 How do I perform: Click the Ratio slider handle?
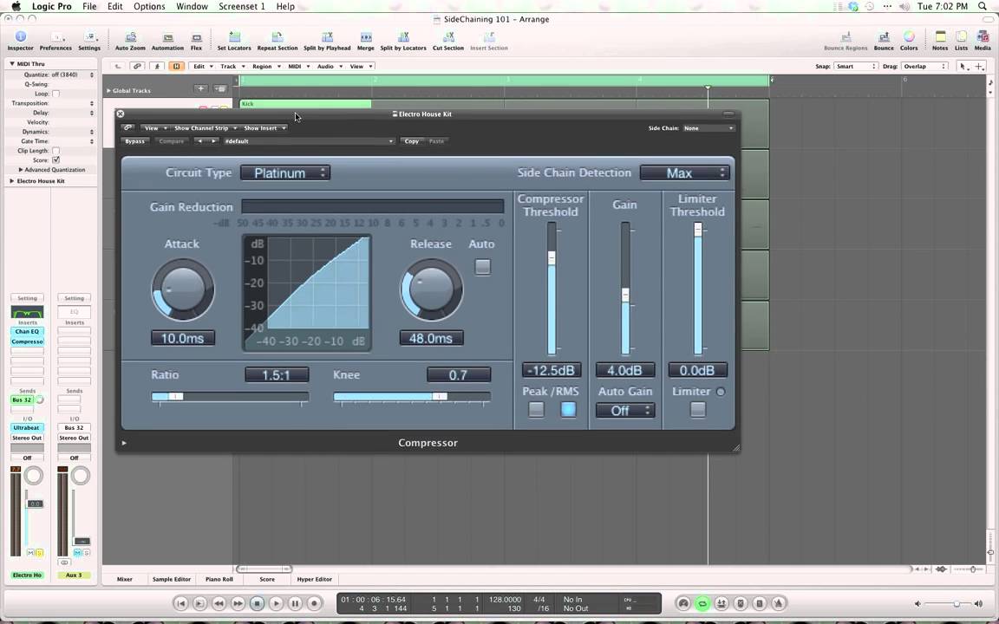click(x=176, y=396)
